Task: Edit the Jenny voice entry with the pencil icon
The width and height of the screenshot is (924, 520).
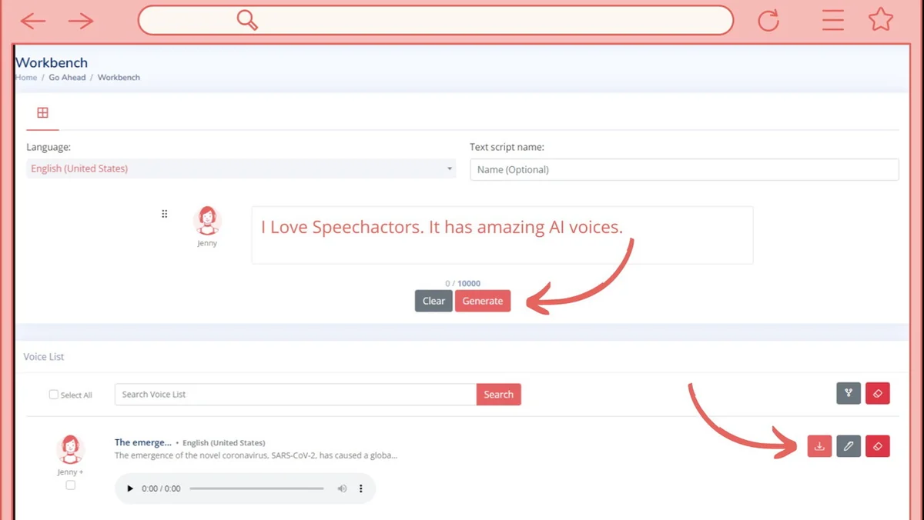Action: point(849,446)
